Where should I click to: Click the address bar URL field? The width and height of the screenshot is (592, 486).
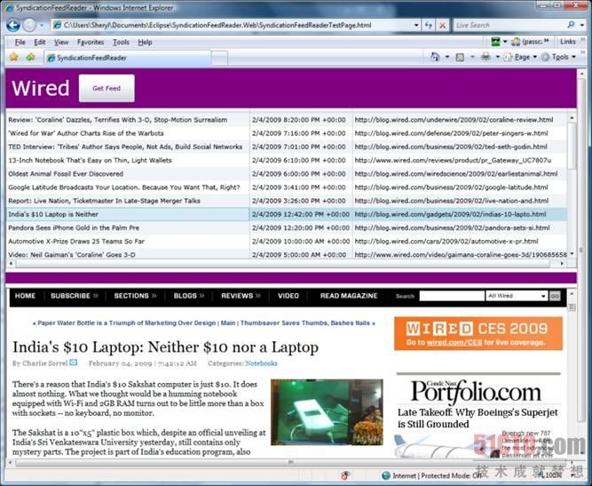tap(231, 25)
